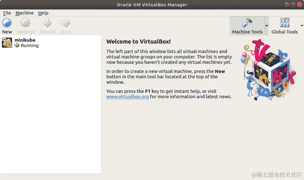
Task: Close the VirtualBox Manager window
Action: pos(299,5)
